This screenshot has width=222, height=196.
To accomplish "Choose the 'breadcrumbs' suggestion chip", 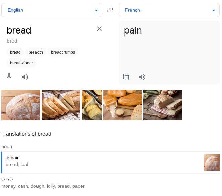I will 63,52.
